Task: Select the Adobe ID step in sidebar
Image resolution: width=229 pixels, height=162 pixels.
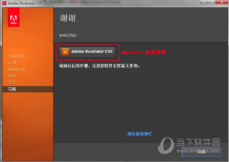Action: (16, 69)
